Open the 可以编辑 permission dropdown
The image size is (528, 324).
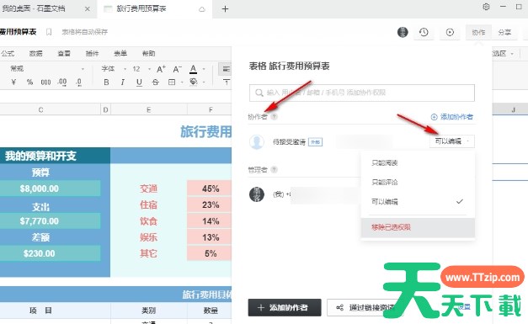click(x=452, y=141)
